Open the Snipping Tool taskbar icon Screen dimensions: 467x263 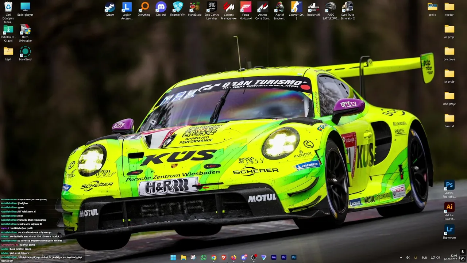193,258
